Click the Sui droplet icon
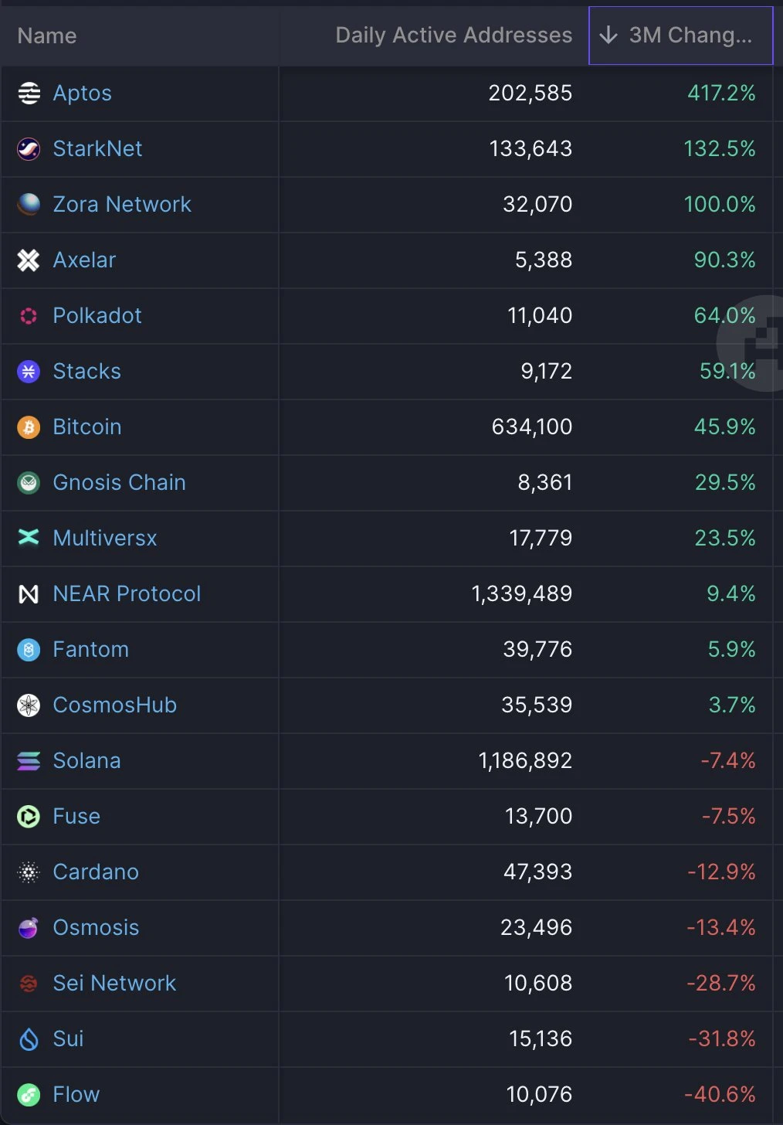 pos(29,1039)
